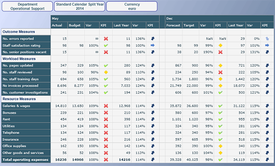This screenshot has width=275, height=166.
Task: Click light blue down arrow for No. errors reported
Action: click(x=267, y=39)
